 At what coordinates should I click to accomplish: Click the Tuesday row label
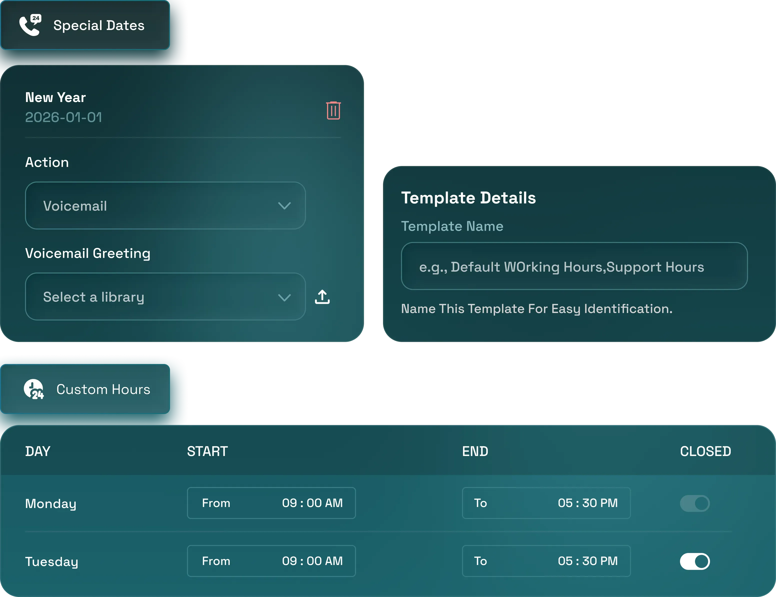click(51, 562)
